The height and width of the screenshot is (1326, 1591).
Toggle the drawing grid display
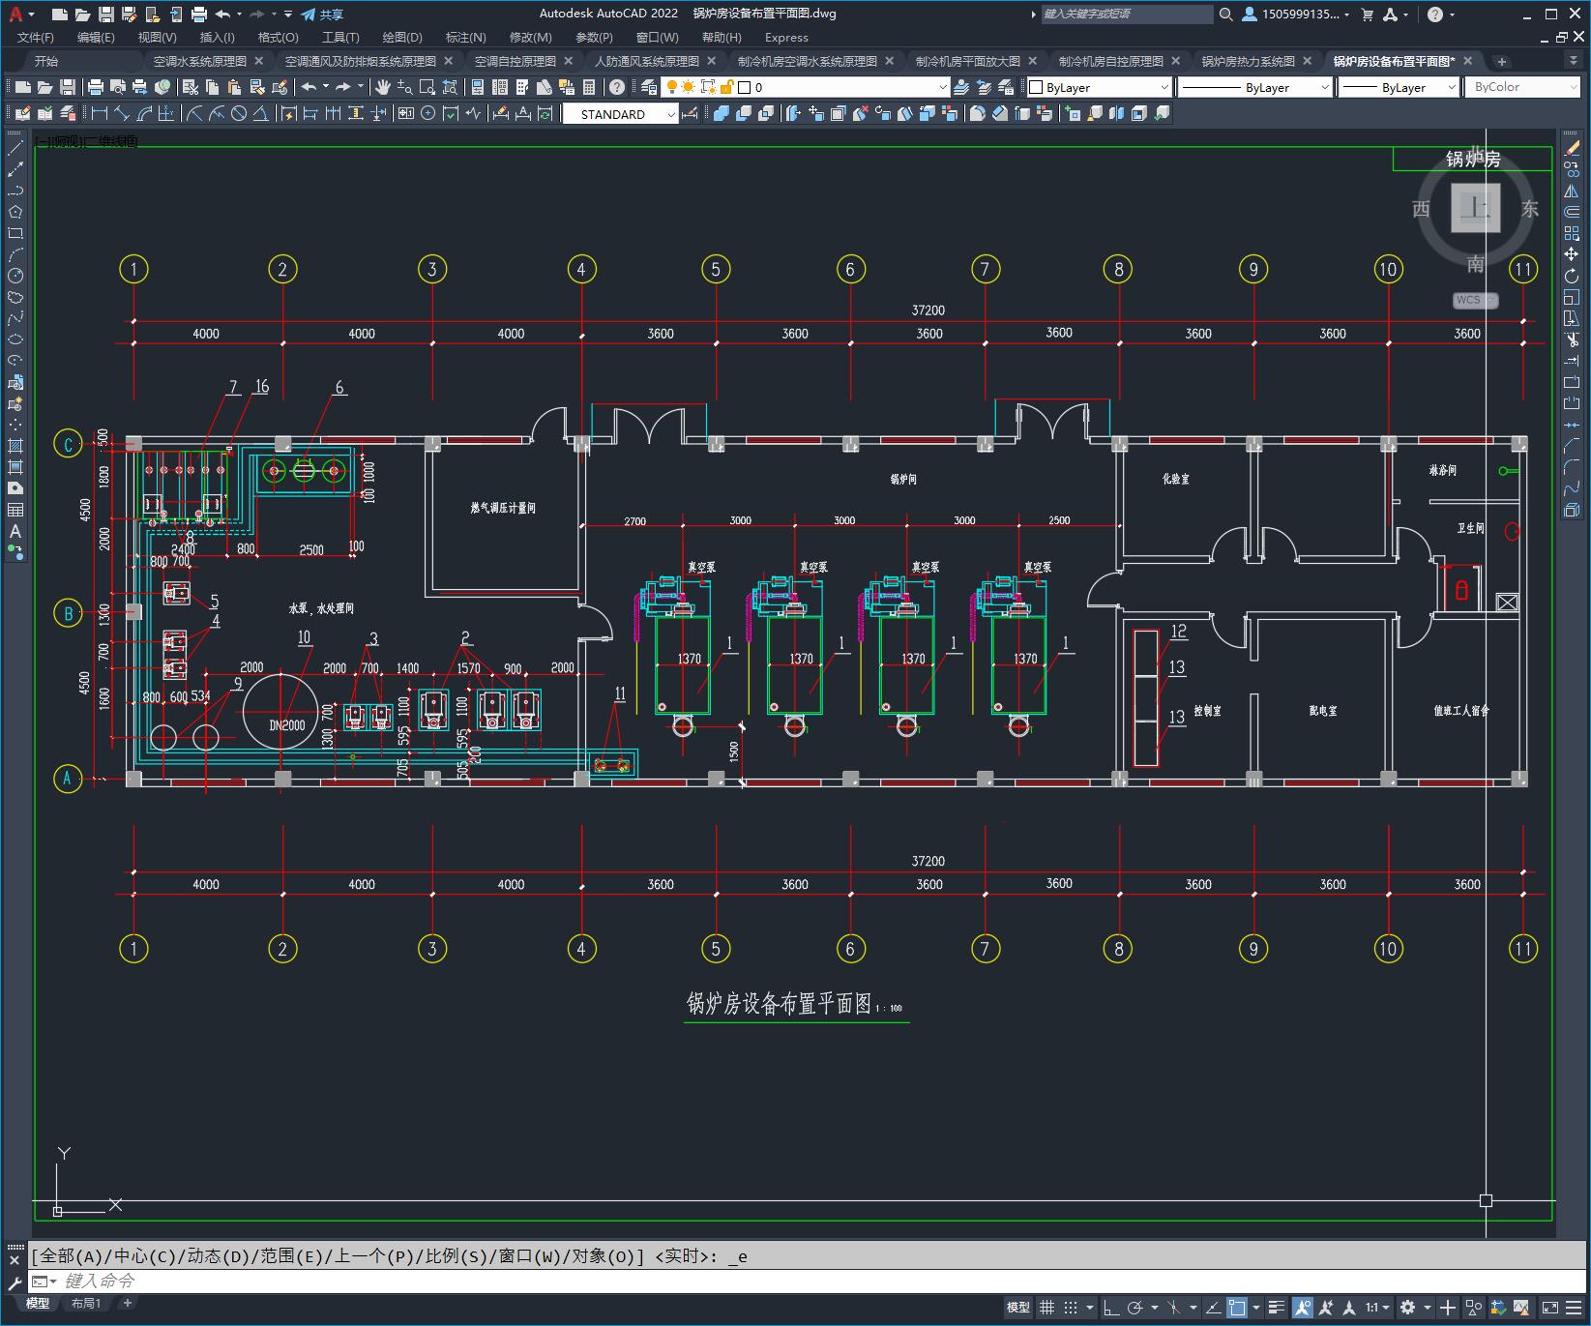(1046, 1308)
